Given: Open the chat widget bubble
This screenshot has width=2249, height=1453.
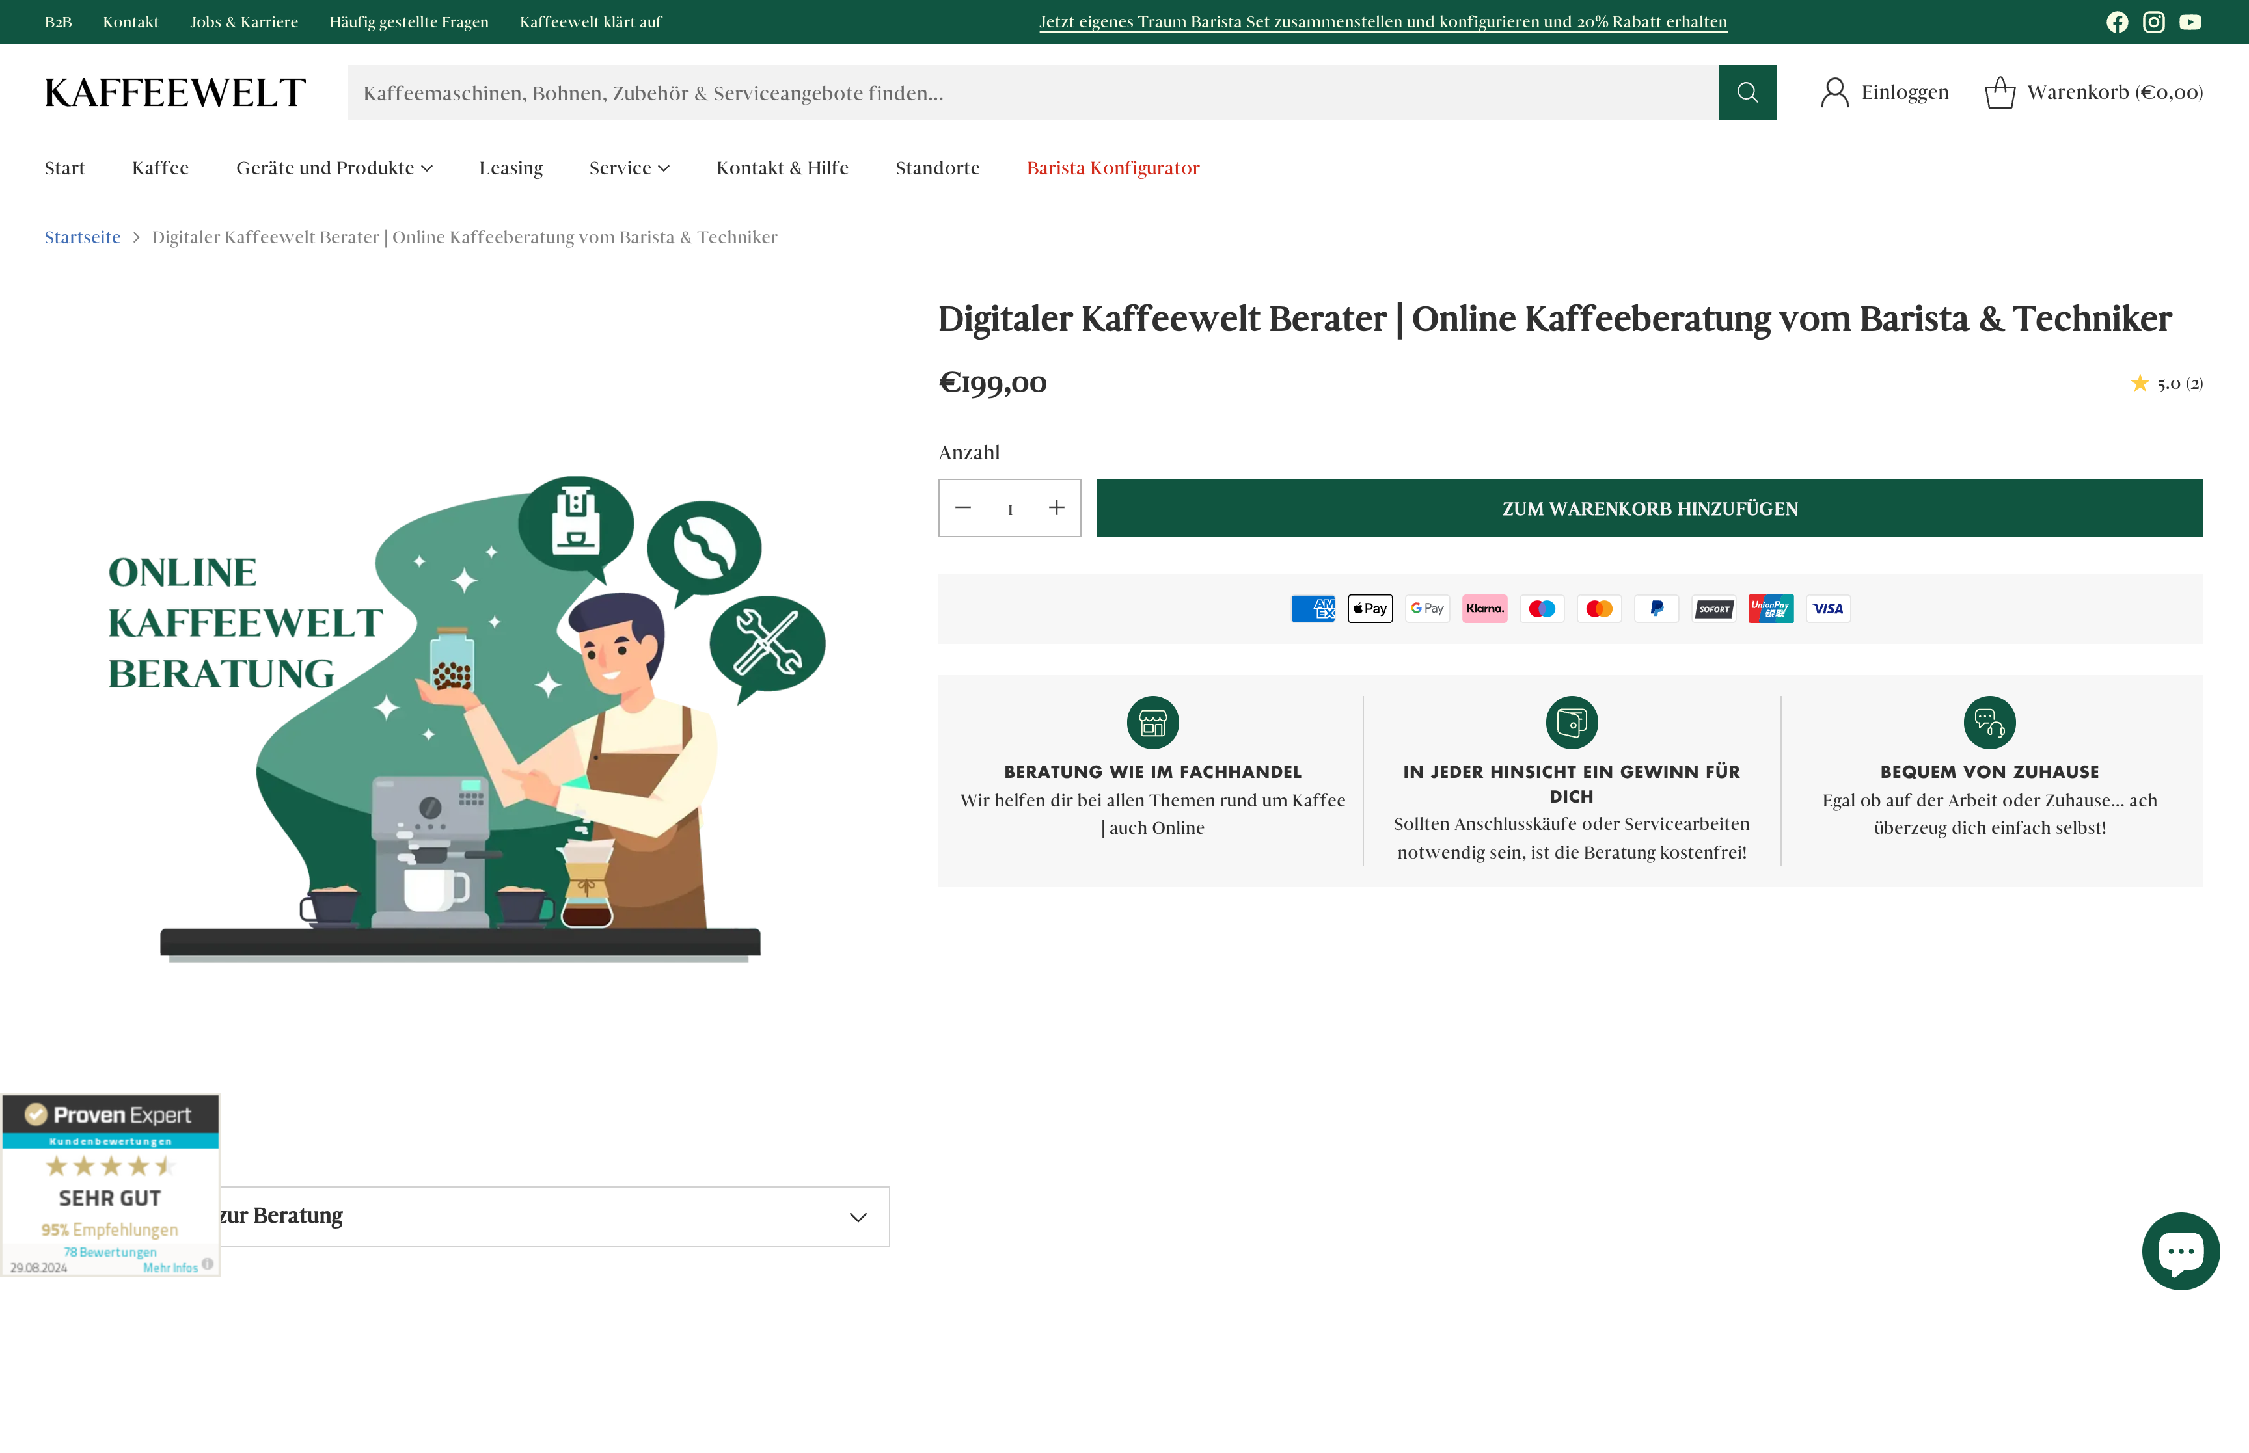Looking at the screenshot, I should 2181,1251.
